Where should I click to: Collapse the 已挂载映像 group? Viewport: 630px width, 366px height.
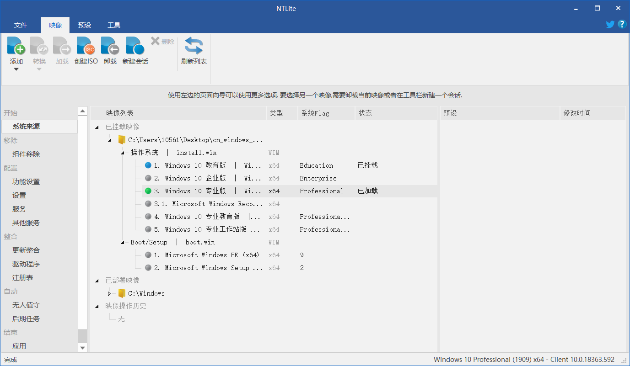pos(97,127)
